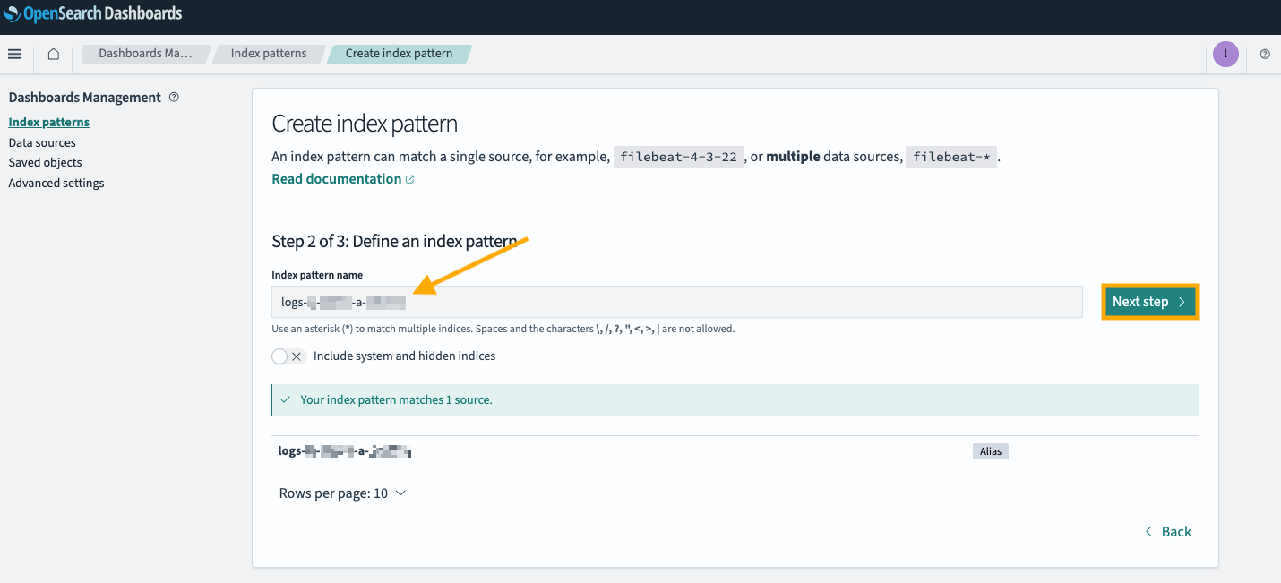Screen dimensions: 1281x583
Task: Open Data sources in the sidebar
Action: (x=42, y=142)
